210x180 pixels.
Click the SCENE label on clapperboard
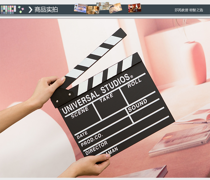click(x=80, y=112)
